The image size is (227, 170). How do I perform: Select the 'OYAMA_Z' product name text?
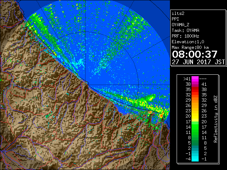(x=181, y=25)
